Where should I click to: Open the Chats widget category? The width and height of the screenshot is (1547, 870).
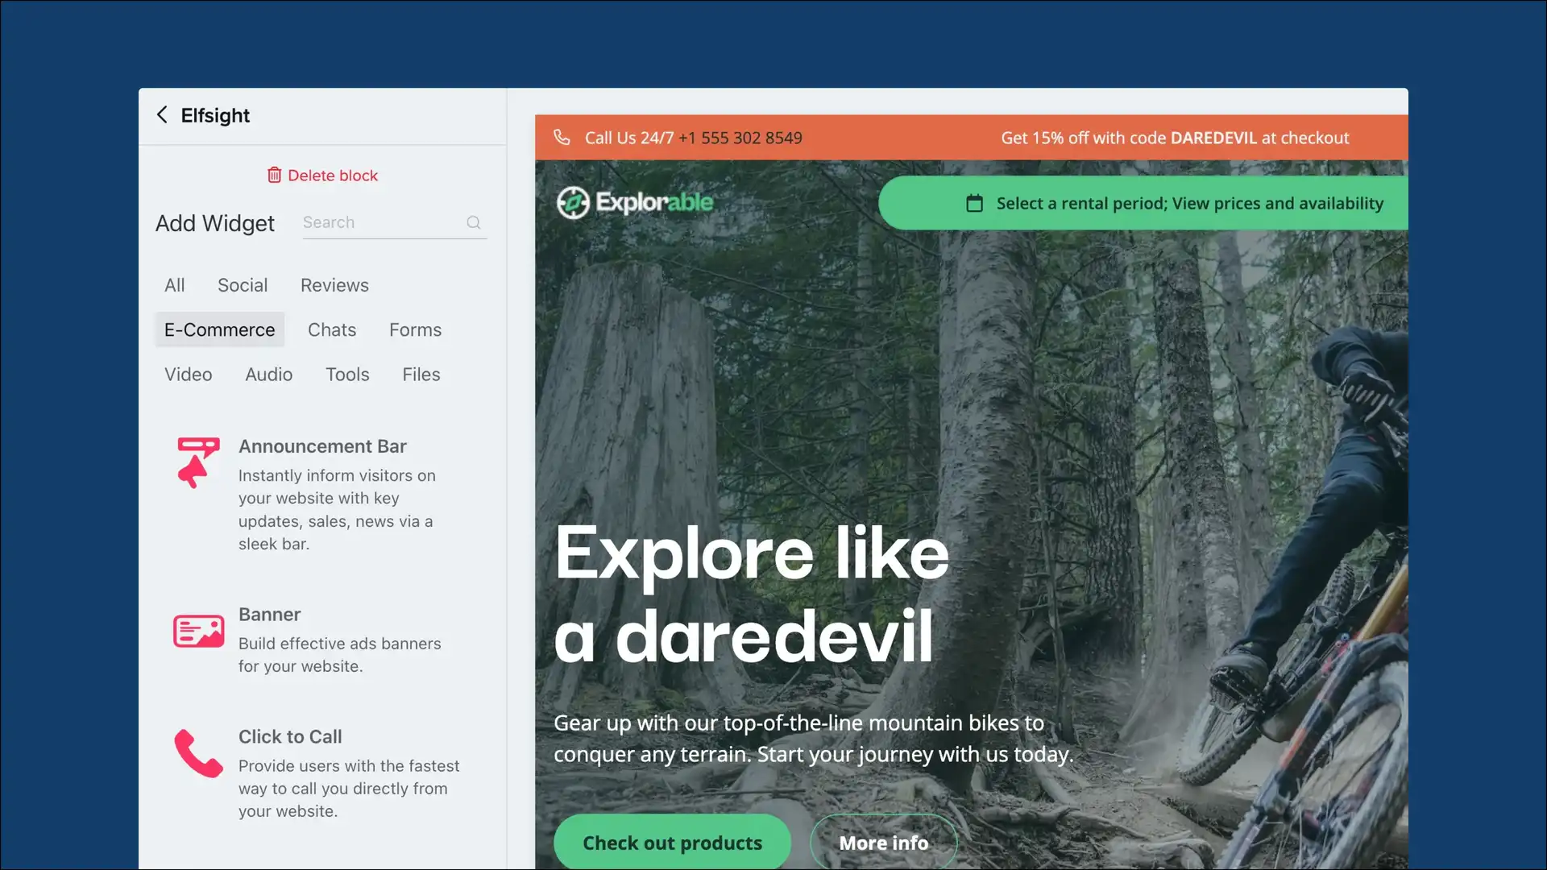[x=331, y=329]
